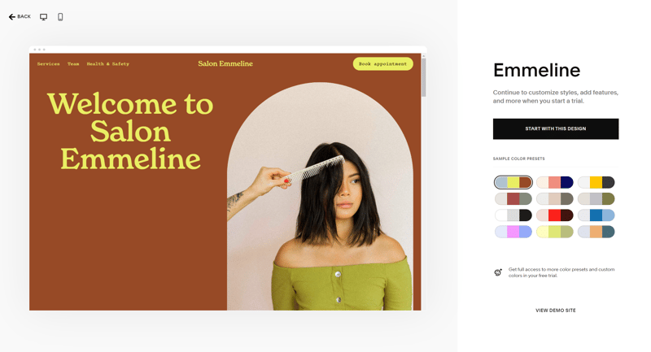Open Health & Safety preview menu item

[108, 64]
